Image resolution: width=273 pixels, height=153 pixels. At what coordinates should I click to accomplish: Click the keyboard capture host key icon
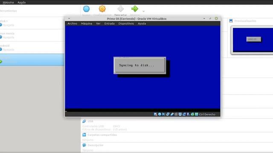[x=197, y=114]
